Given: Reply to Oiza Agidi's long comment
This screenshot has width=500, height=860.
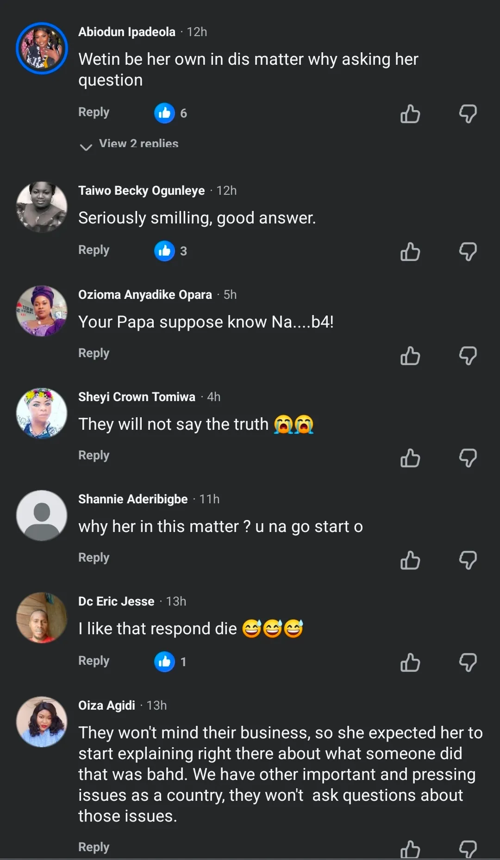Looking at the screenshot, I should pyautogui.click(x=94, y=847).
